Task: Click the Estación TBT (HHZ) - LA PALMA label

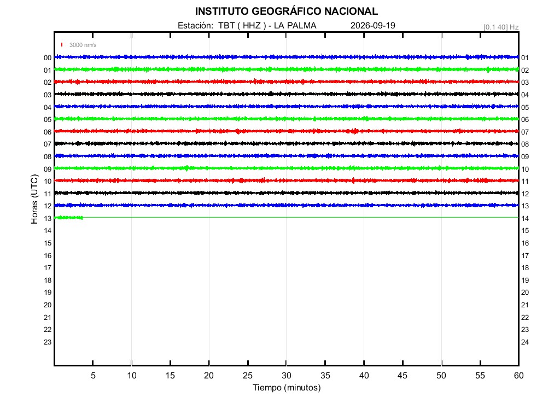Action: 247,25
